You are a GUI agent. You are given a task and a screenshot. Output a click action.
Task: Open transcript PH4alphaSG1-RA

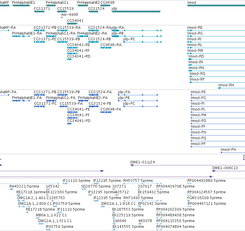point(61,33)
